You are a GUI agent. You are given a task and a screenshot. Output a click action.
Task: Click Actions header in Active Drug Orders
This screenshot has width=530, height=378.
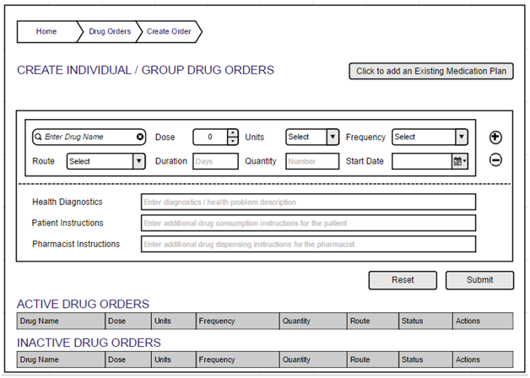coord(483,321)
